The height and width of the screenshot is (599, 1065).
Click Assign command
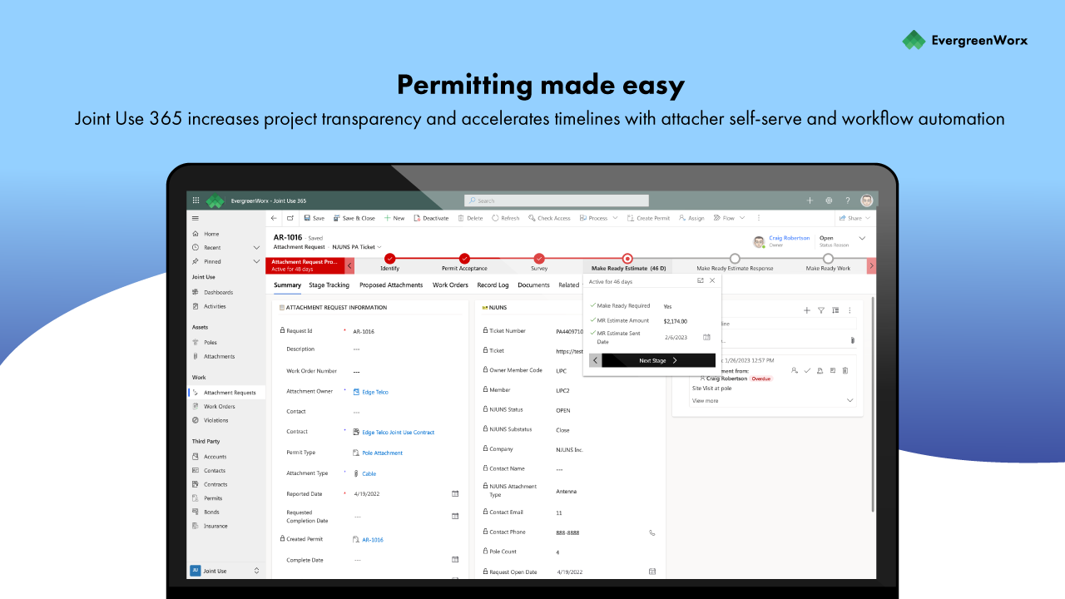[x=691, y=218]
